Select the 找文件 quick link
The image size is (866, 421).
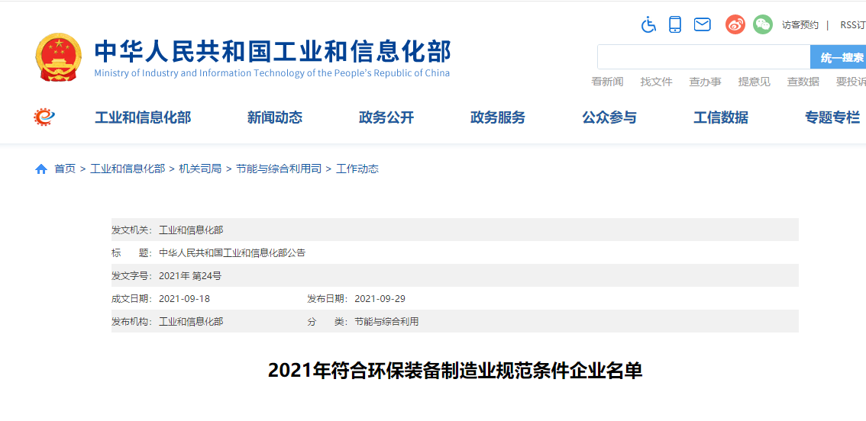click(x=656, y=82)
